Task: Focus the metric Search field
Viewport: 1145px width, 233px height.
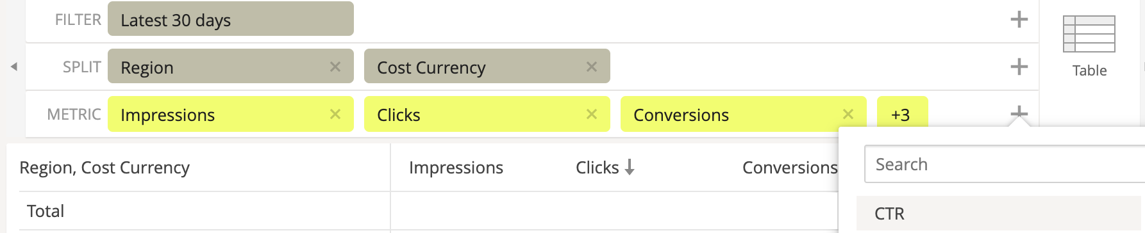Action: click(1005, 165)
